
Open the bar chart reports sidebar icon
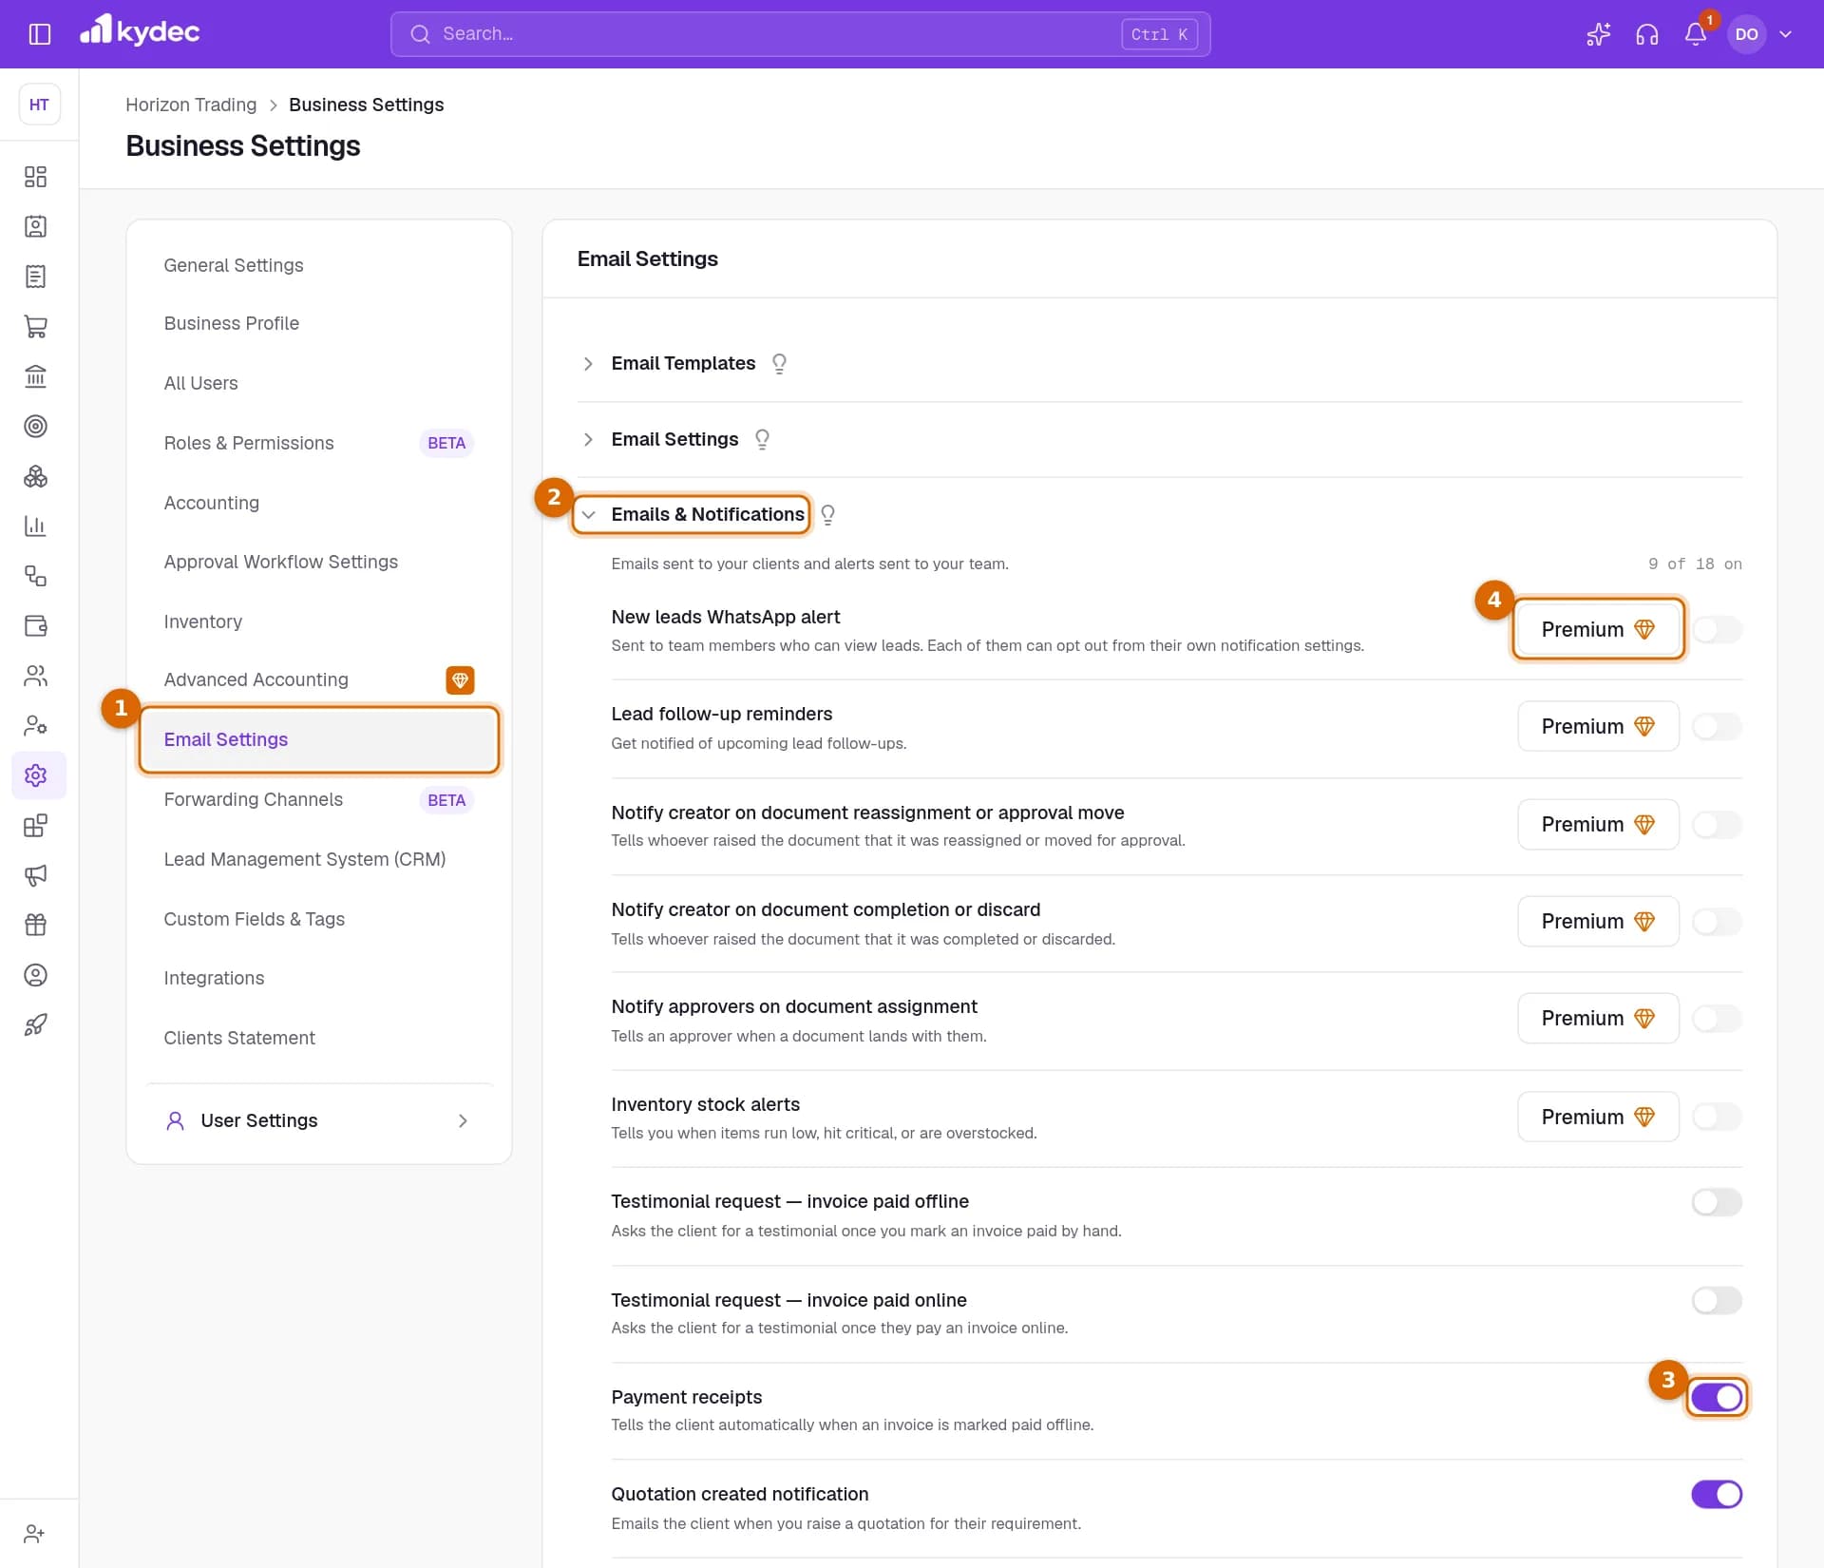coord(35,526)
